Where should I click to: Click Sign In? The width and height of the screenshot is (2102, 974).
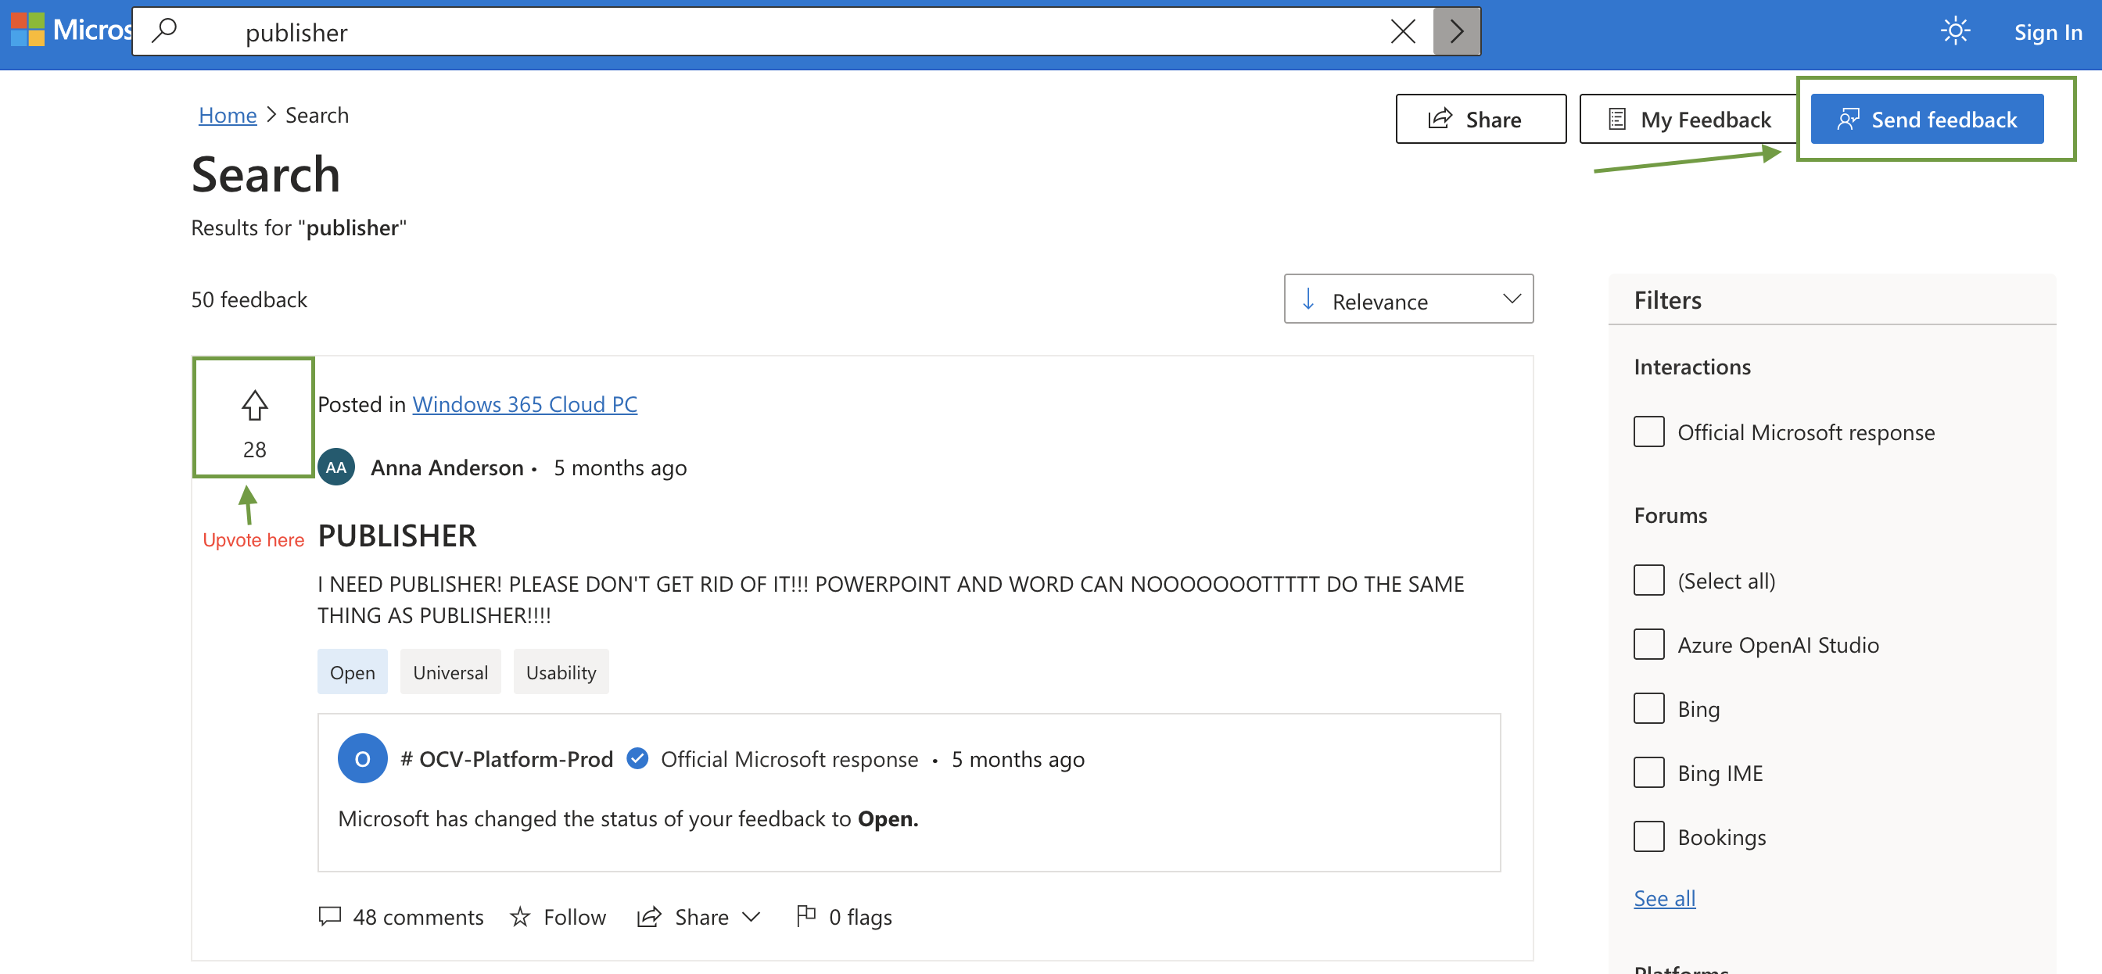pyautogui.click(x=2047, y=32)
